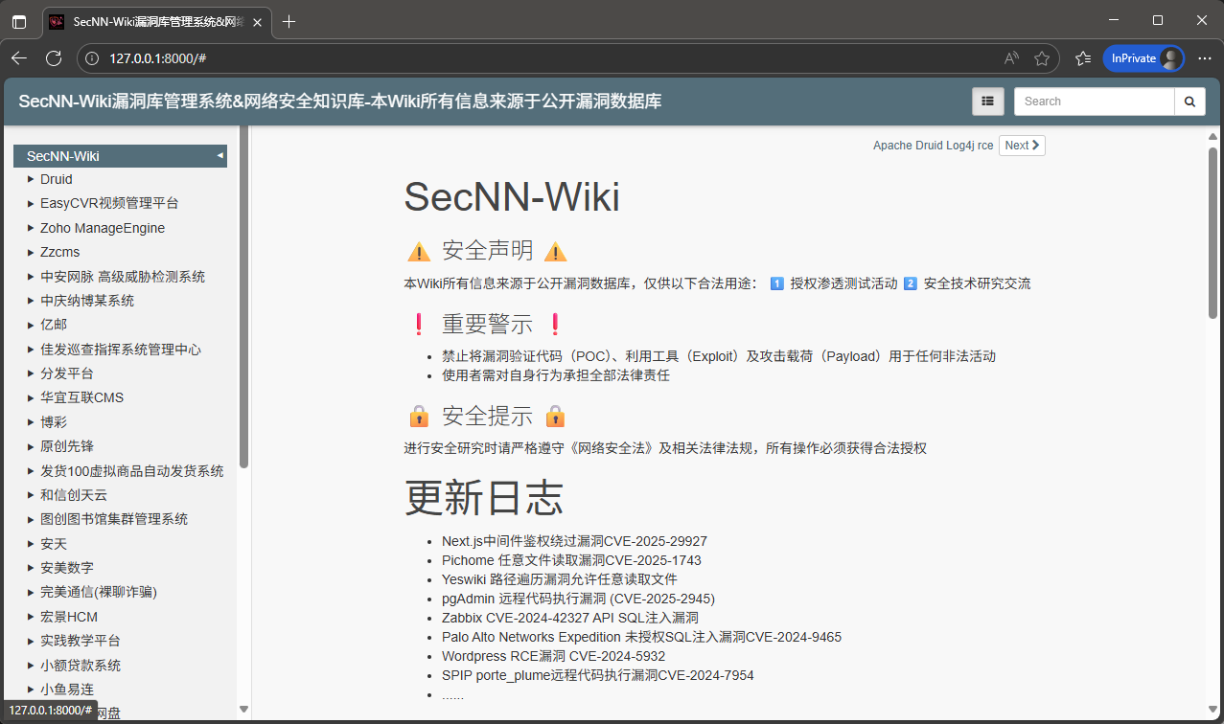
Task: Click the search magnifier button
Action: pos(1189,102)
